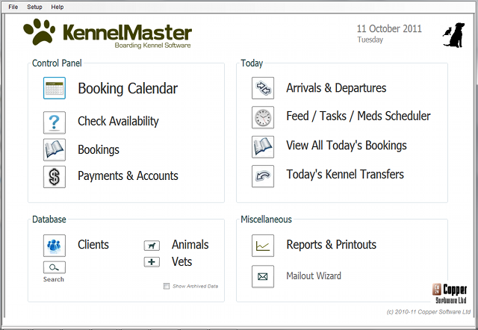Enable the Show Archived Data checkbox
The width and height of the screenshot is (478, 330).
167,286
